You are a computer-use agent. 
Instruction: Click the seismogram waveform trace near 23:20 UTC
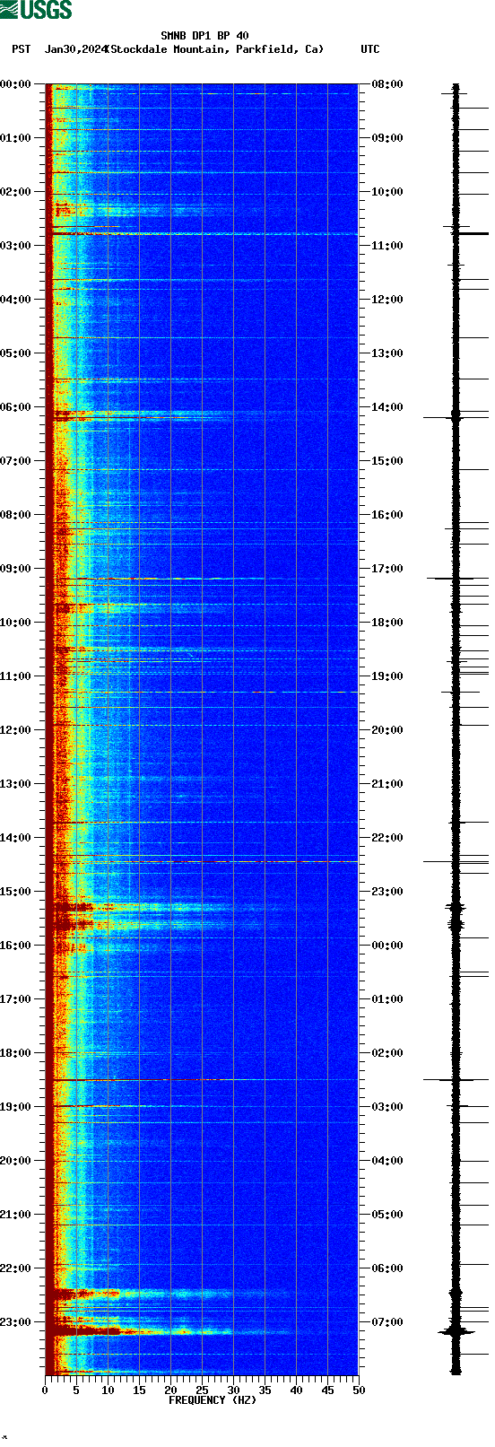pos(456,910)
